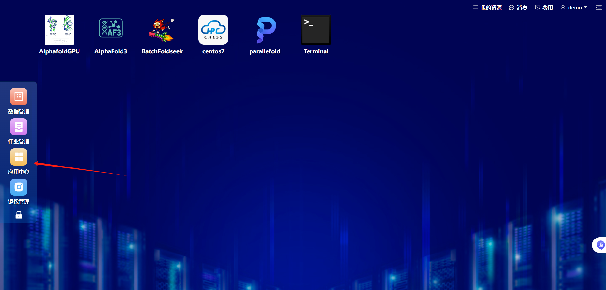Open 应用中心 in the sidebar
This screenshot has width=606, height=290.
coord(19,162)
